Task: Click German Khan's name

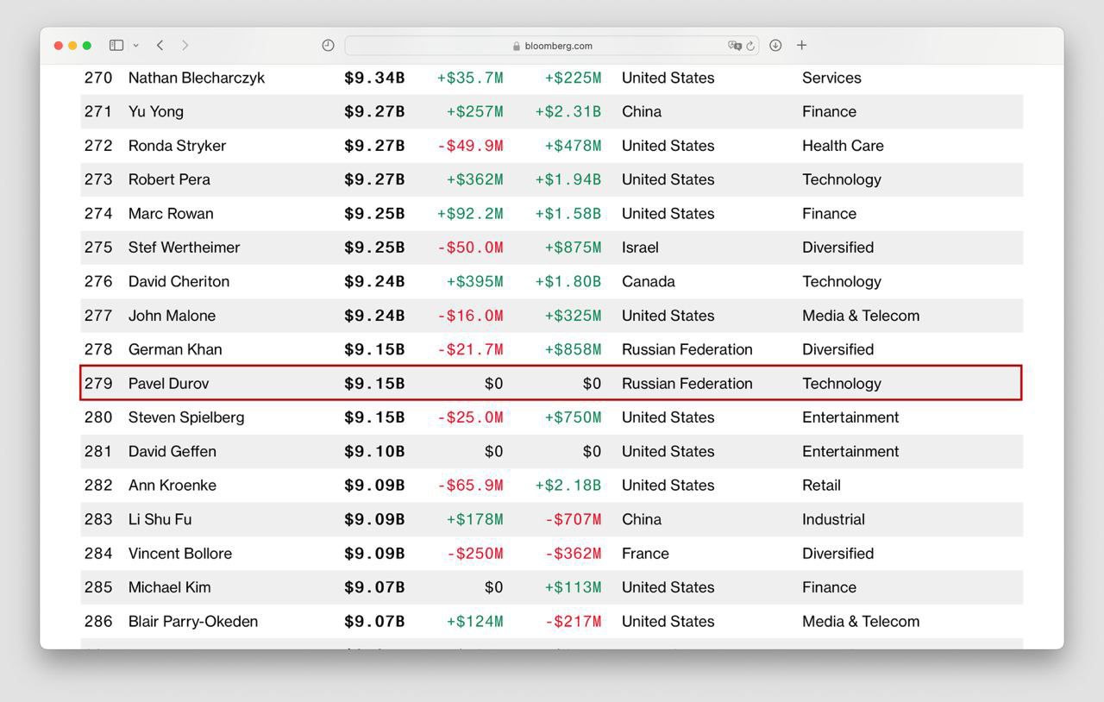Action: point(175,349)
